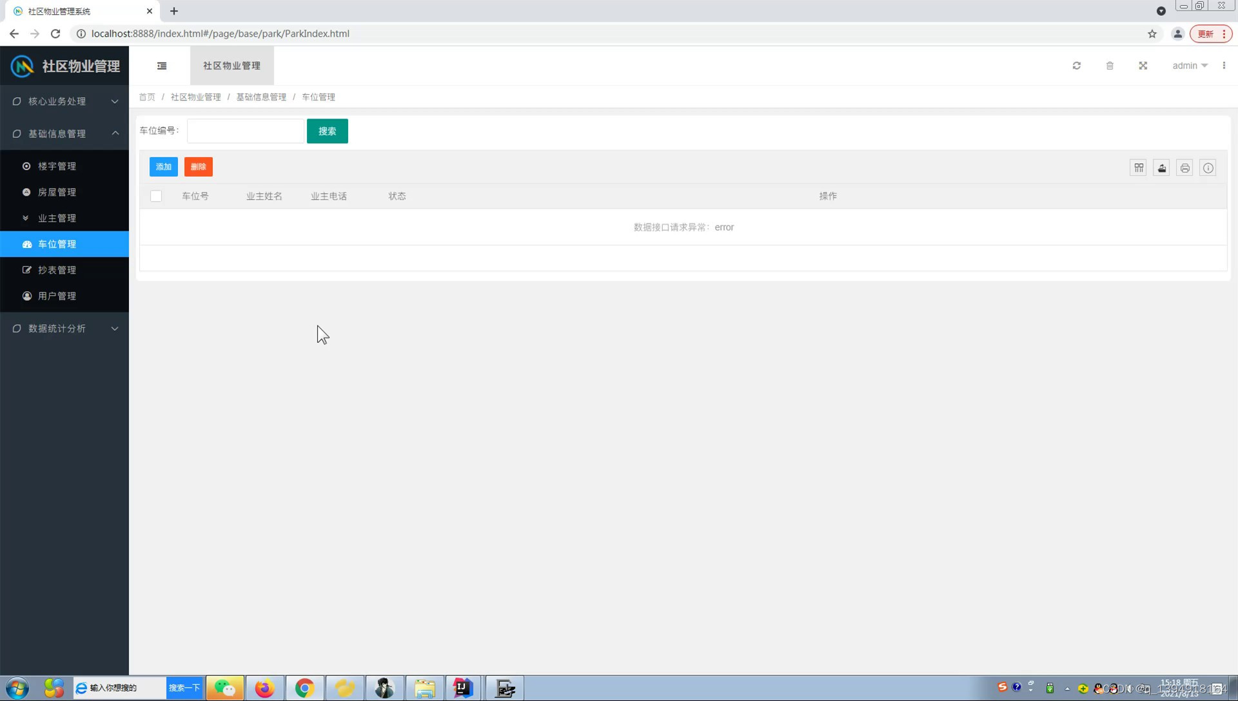
Task: Click the blue 添加 button
Action: pos(163,167)
